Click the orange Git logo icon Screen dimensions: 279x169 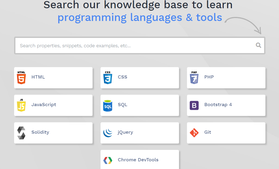(x=194, y=133)
